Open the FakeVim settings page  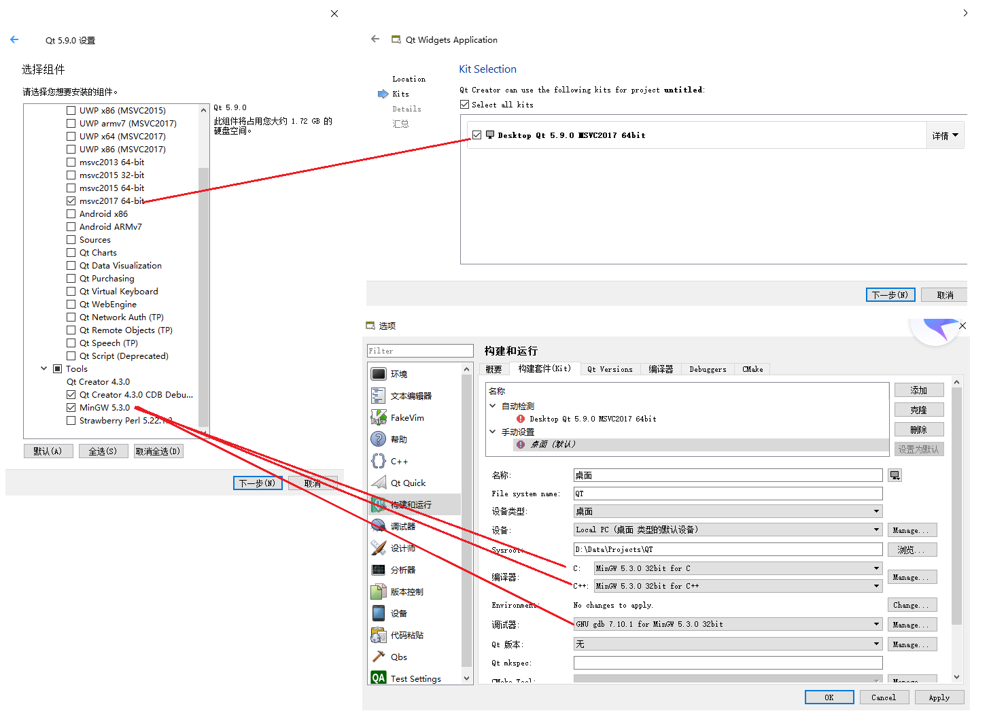click(406, 417)
